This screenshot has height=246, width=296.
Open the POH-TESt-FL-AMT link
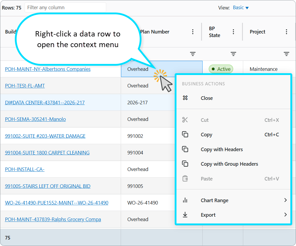point(25,86)
